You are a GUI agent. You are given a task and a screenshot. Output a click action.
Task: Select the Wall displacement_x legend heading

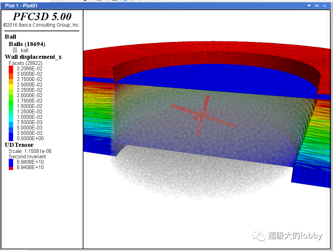[x=33, y=57]
